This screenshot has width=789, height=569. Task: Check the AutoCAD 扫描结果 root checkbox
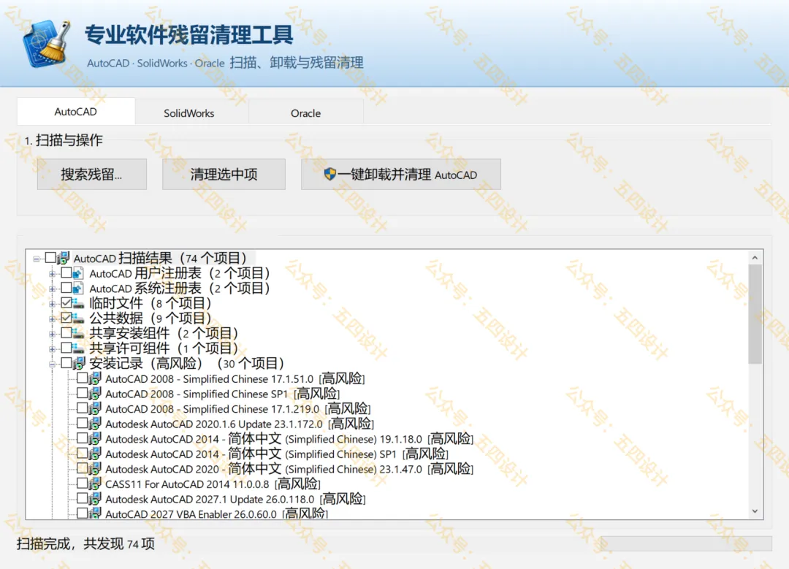click(x=50, y=258)
